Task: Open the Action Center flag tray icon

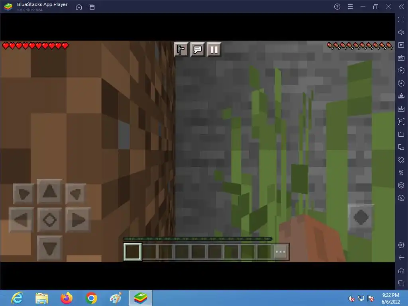Action: click(371, 298)
